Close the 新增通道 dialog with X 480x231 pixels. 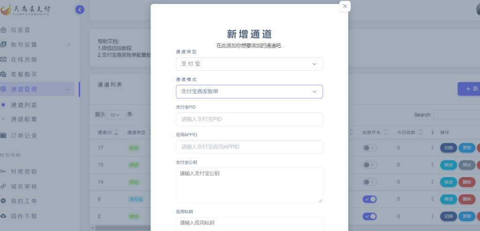pyautogui.click(x=345, y=6)
